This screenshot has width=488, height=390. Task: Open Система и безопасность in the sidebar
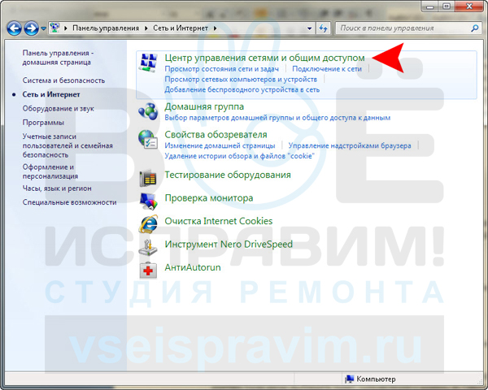[63, 80]
